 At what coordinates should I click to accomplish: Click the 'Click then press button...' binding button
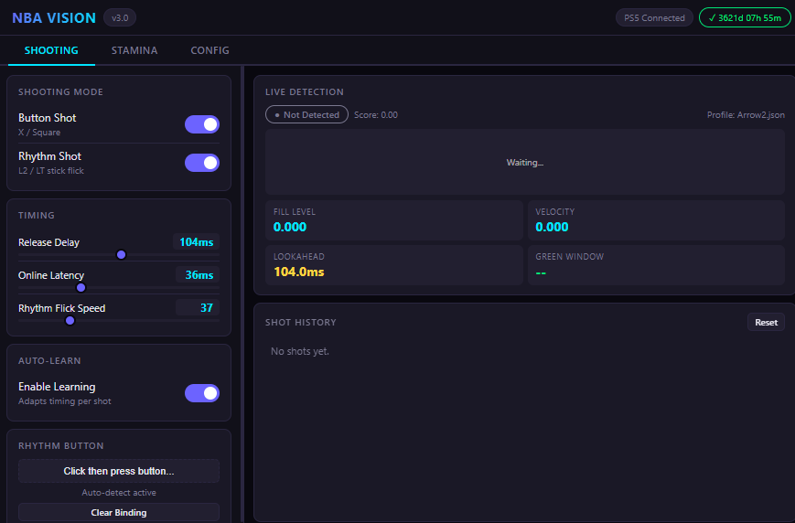(119, 471)
